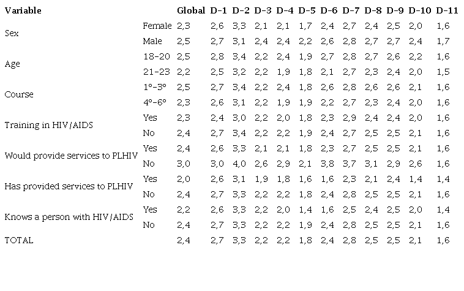The width and height of the screenshot is (464, 291).
Task: Click the Sex variable label
Action: click(x=11, y=33)
